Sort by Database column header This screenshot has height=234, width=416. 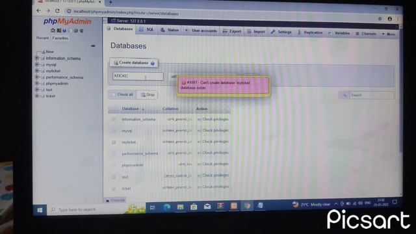130,109
